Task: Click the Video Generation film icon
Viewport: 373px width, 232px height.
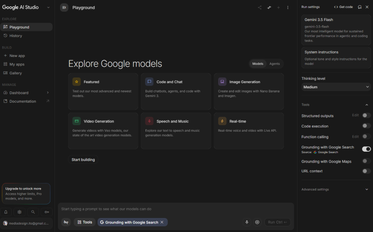Action: pos(76,121)
